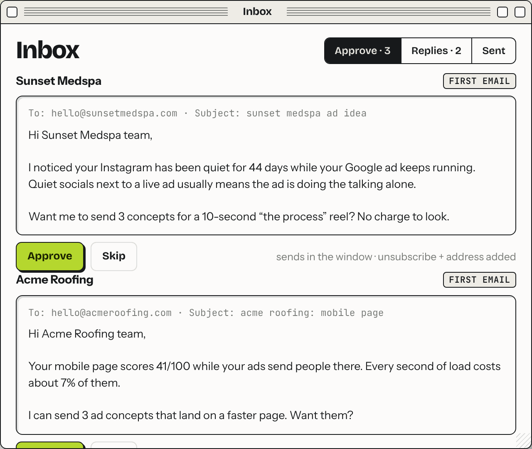Image resolution: width=532 pixels, height=449 pixels.
Task: Click the rightmost square control in the title bar
Action: [520, 12]
